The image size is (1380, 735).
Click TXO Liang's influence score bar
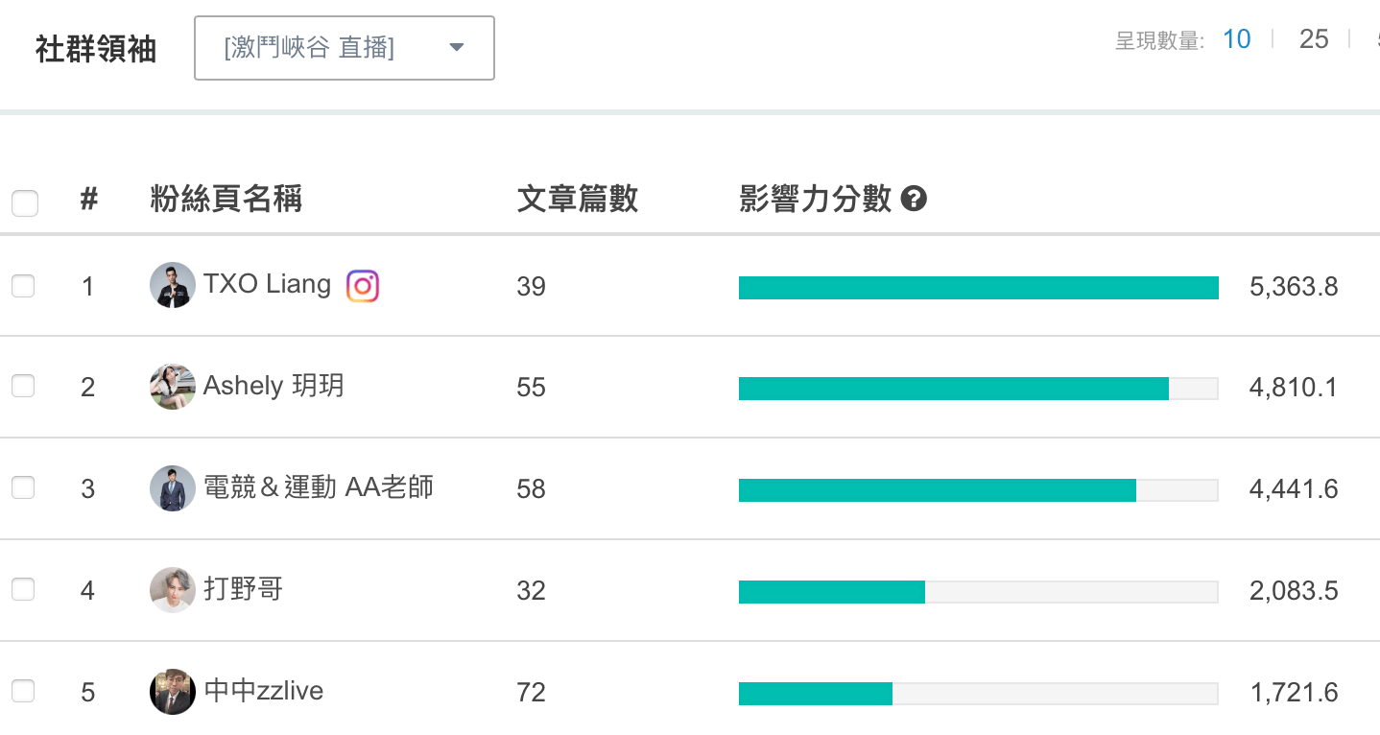[979, 288]
